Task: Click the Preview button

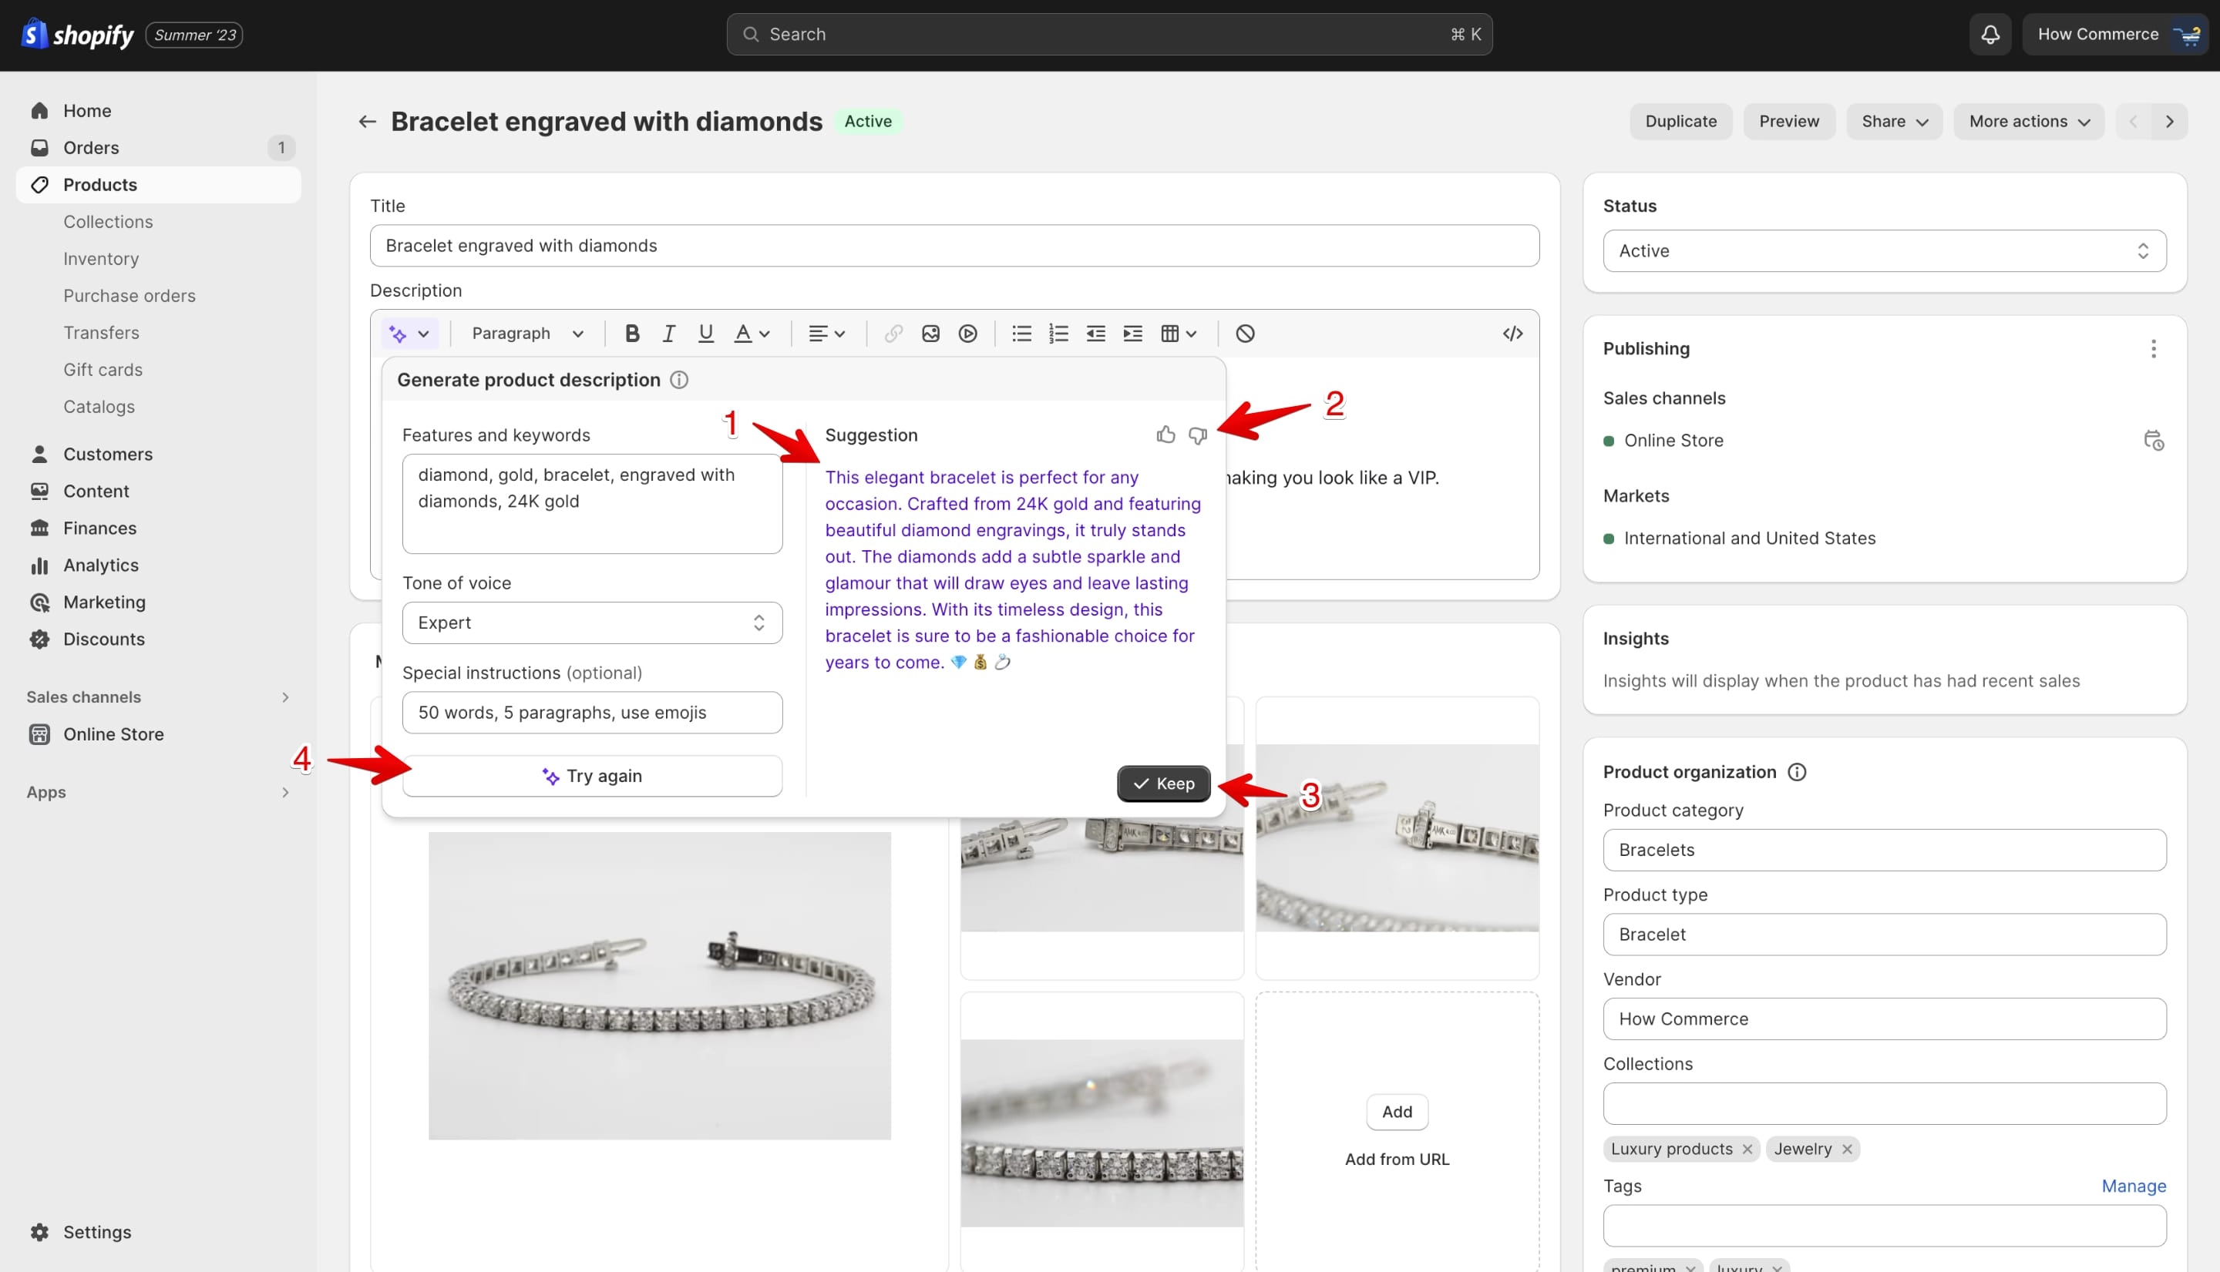Action: tap(1788, 122)
